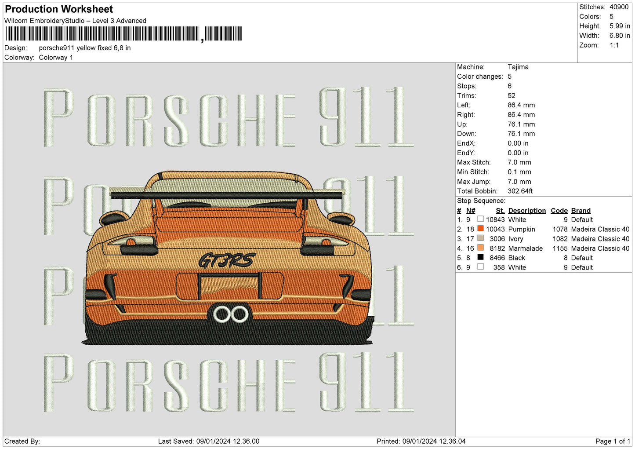The height and width of the screenshot is (449, 635).
Task: Click the Description column header
Action: (527, 211)
